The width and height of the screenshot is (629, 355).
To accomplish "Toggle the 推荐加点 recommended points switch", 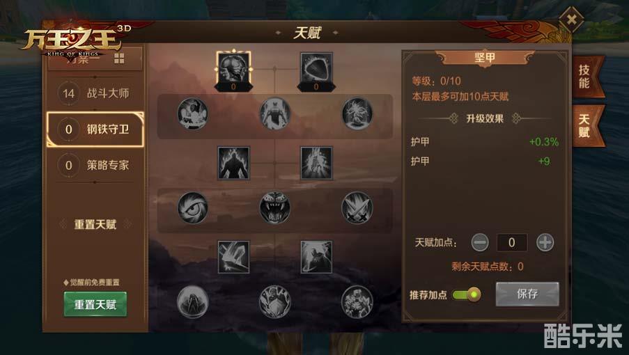I will coord(467,295).
